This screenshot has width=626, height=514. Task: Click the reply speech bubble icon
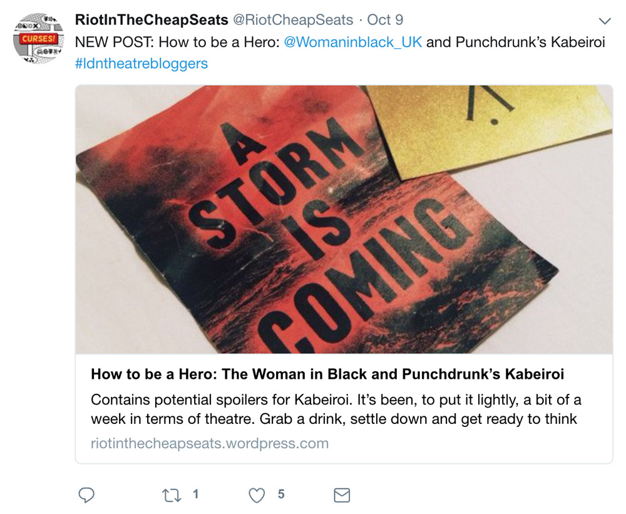[86, 495]
